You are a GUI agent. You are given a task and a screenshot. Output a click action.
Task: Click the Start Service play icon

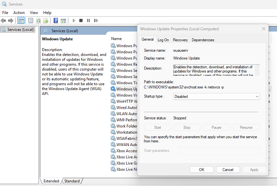[x=74, y=20]
